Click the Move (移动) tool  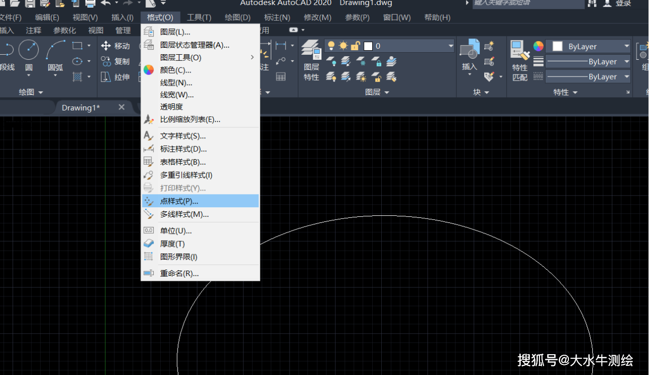[116, 46]
